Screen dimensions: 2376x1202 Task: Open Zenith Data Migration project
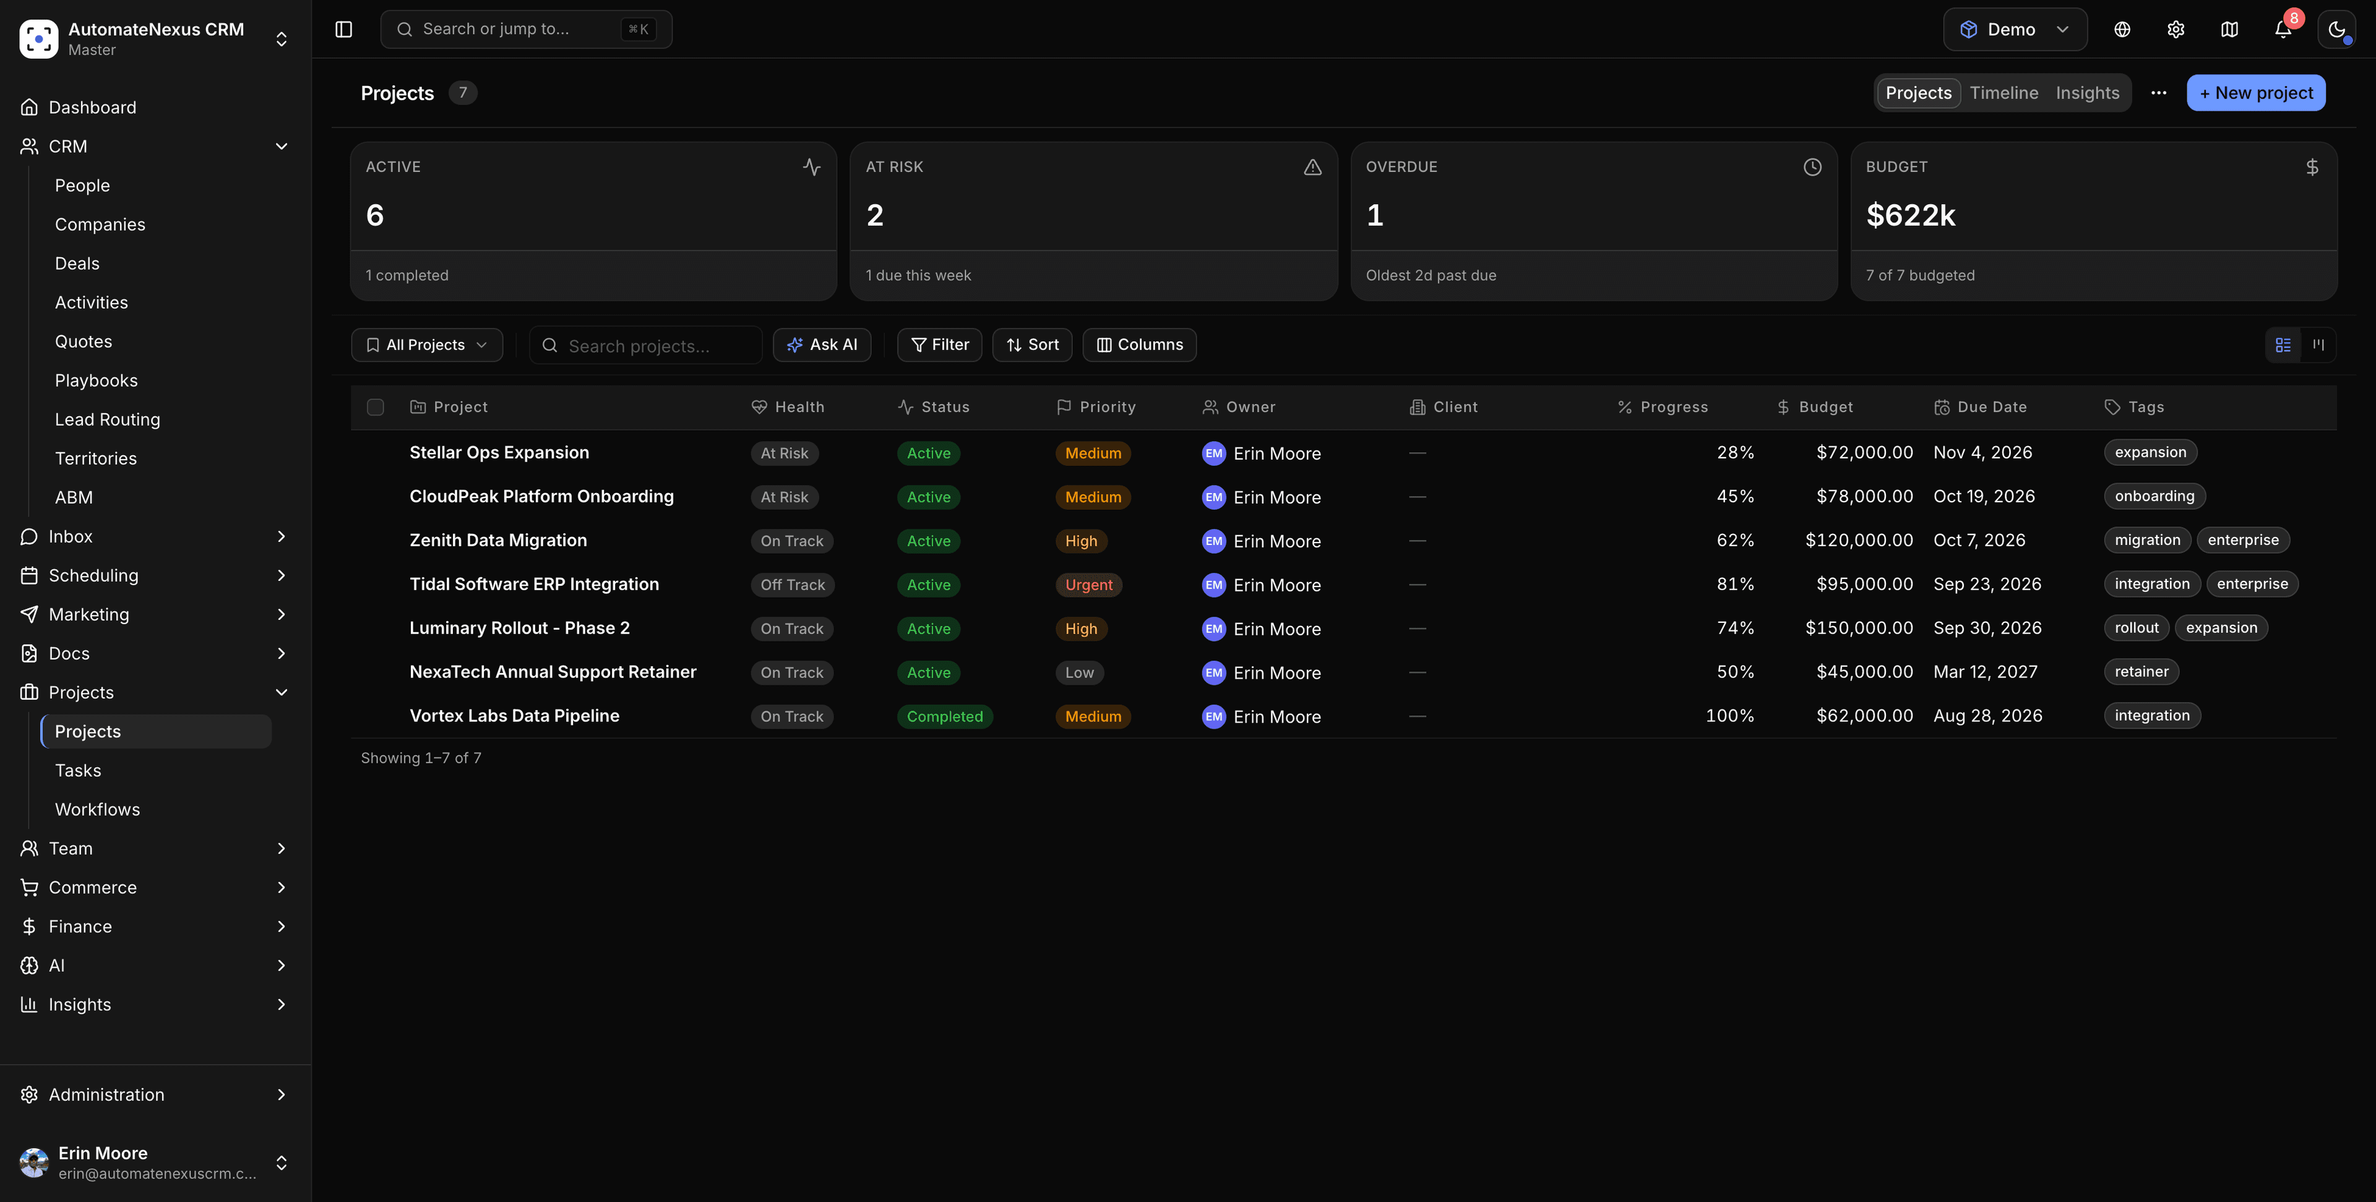497,541
